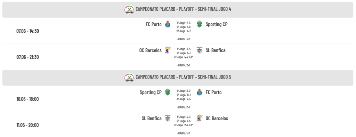The image size is (356, 137).
Task: Click FC Porto crest in 07.06 14:30 match
Action: [x=168, y=24]
